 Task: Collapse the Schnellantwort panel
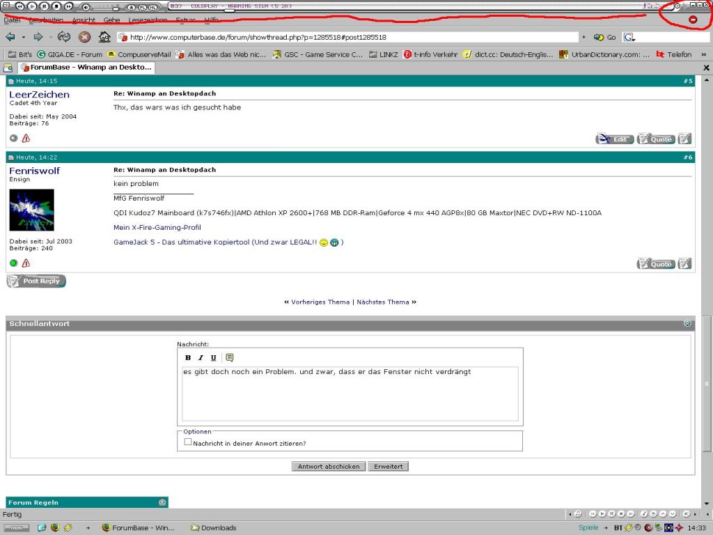click(x=687, y=323)
